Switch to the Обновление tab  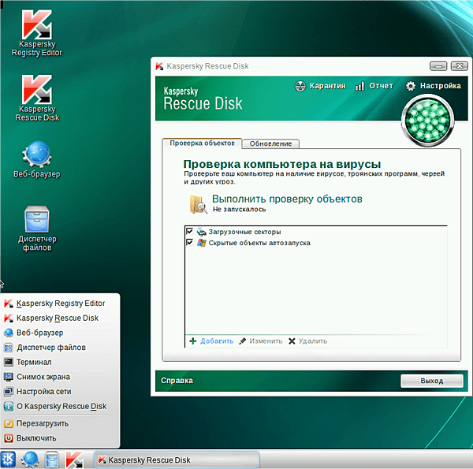[x=270, y=143]
